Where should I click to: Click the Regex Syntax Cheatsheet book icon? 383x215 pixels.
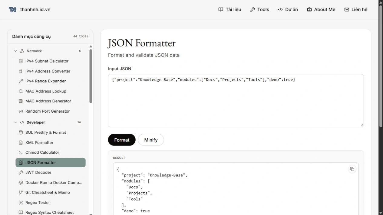coord(21,213)
